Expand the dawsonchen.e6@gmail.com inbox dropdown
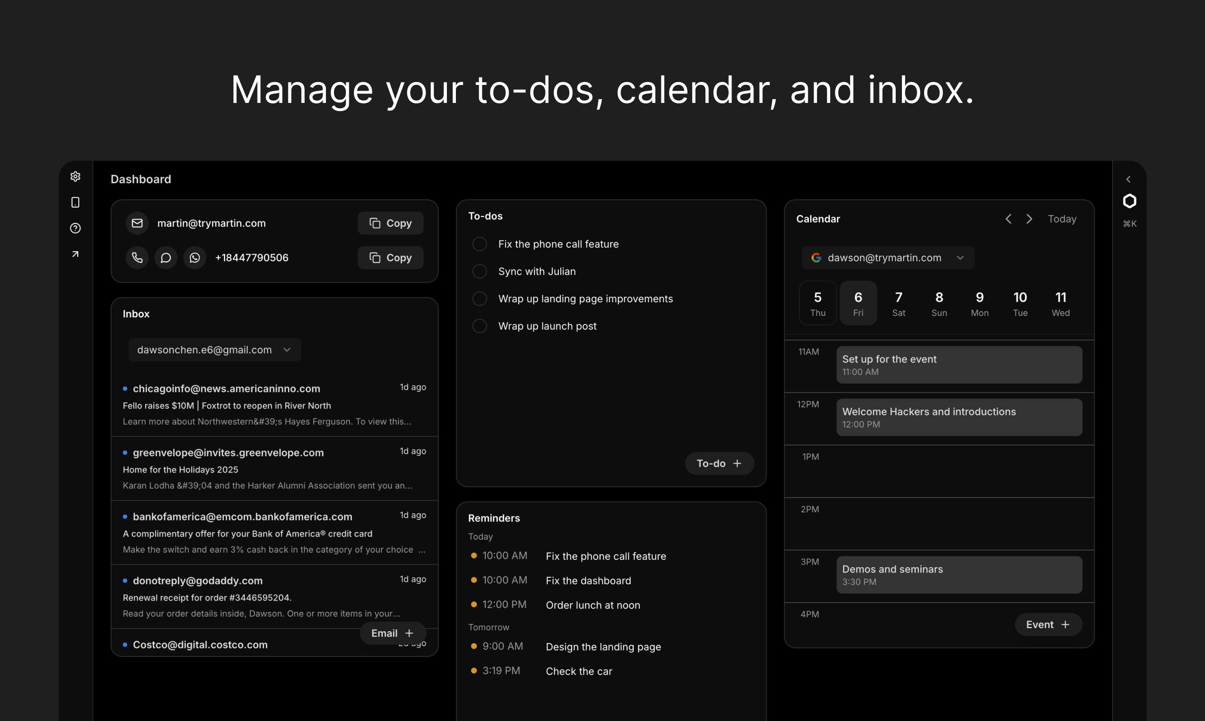This screenshot has height=721, width=1205. click(x=215, y=350)
